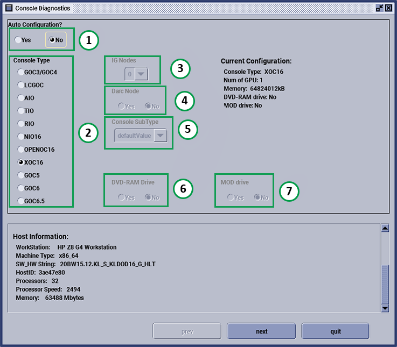Select the GOC6 console type
Image resolution: width=397 pixels, height=347 pixels.
[20, 188]
